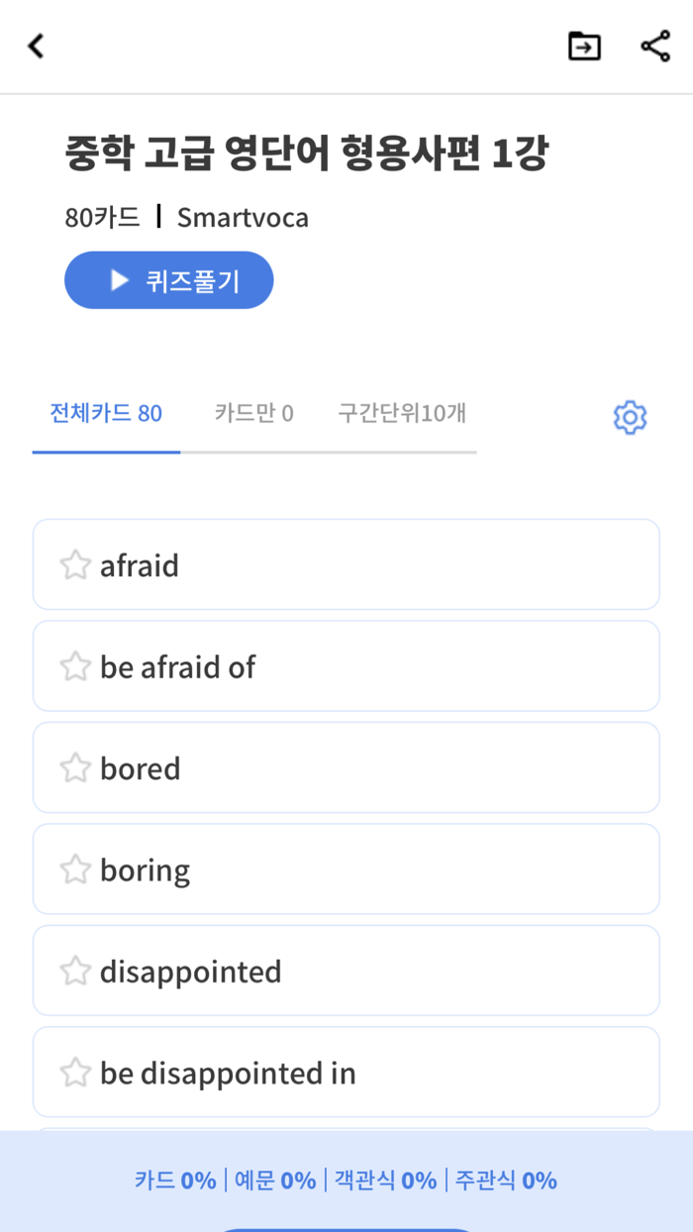Tap the Smartvoca author name
Screen dimensions: 693x1232
click(243, 217)
